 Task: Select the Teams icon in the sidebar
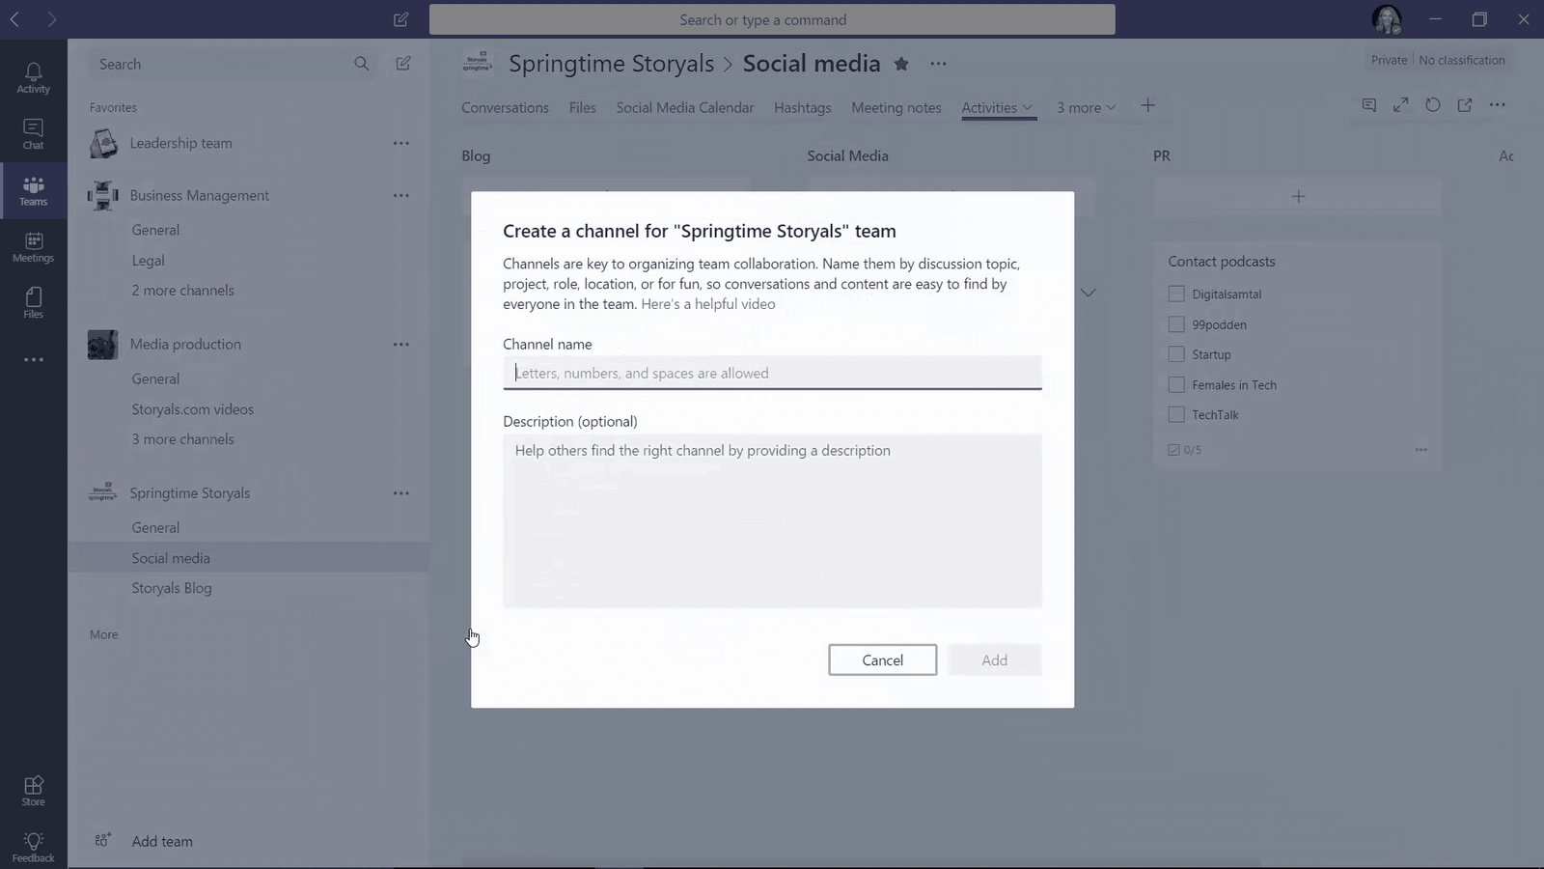click(33, 190)
